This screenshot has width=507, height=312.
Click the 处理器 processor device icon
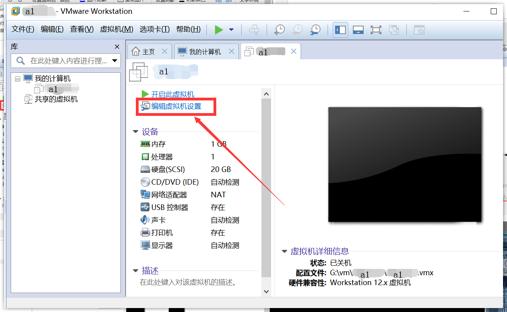click(145, 157)
